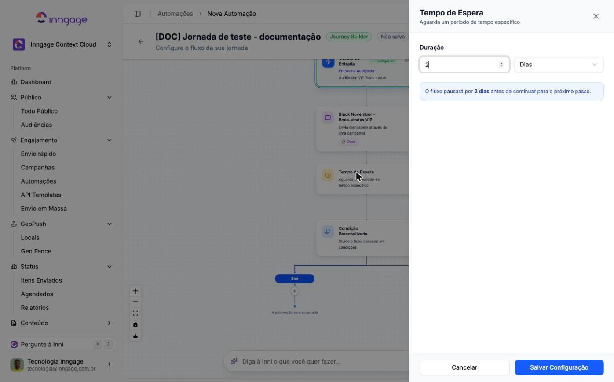Screen dimensions: 614x382
Task: Collapse the Público section
Action: (110, 97)
